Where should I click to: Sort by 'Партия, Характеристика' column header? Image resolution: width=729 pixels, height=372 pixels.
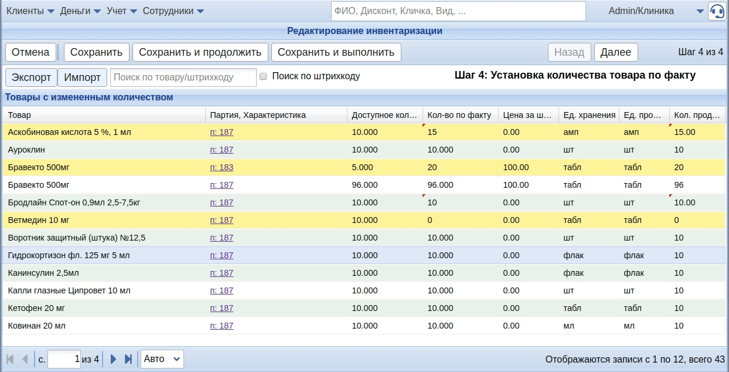(x=276, y=115)
